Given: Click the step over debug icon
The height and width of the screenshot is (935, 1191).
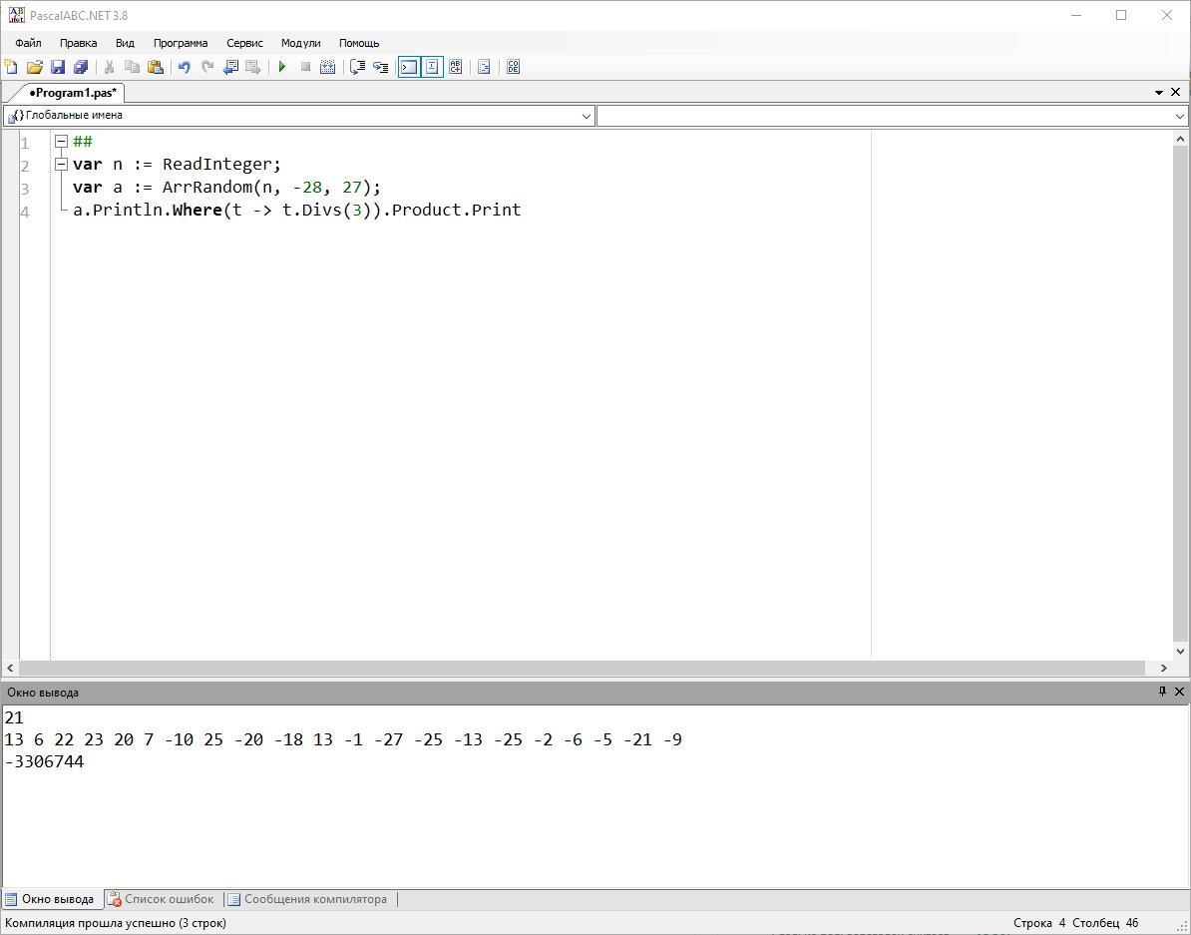Looking at the screenshot, I should 357,67.
